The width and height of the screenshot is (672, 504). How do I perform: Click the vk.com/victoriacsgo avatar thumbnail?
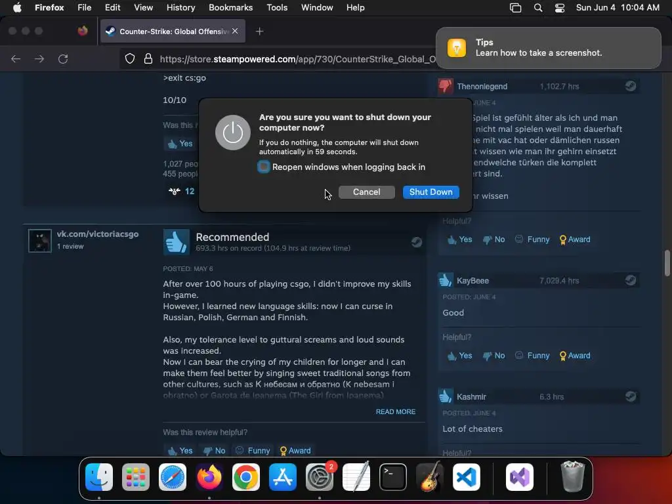[x=40, y=240]
